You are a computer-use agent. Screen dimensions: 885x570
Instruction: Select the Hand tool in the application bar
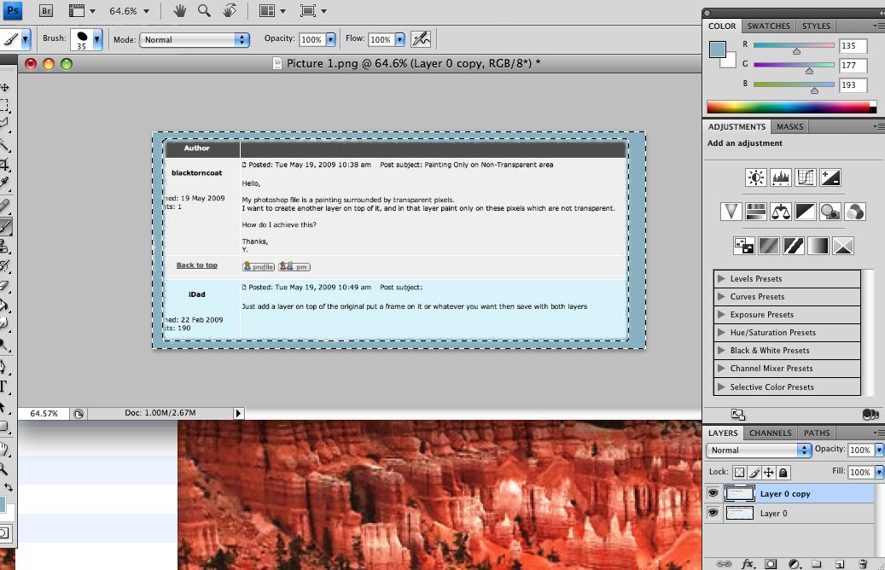[180, 11]
